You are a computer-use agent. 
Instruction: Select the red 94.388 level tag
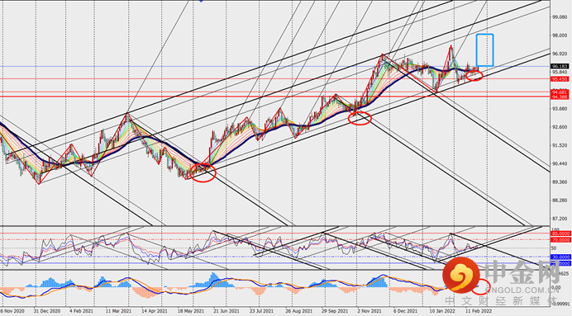click(x=560, y=97)
